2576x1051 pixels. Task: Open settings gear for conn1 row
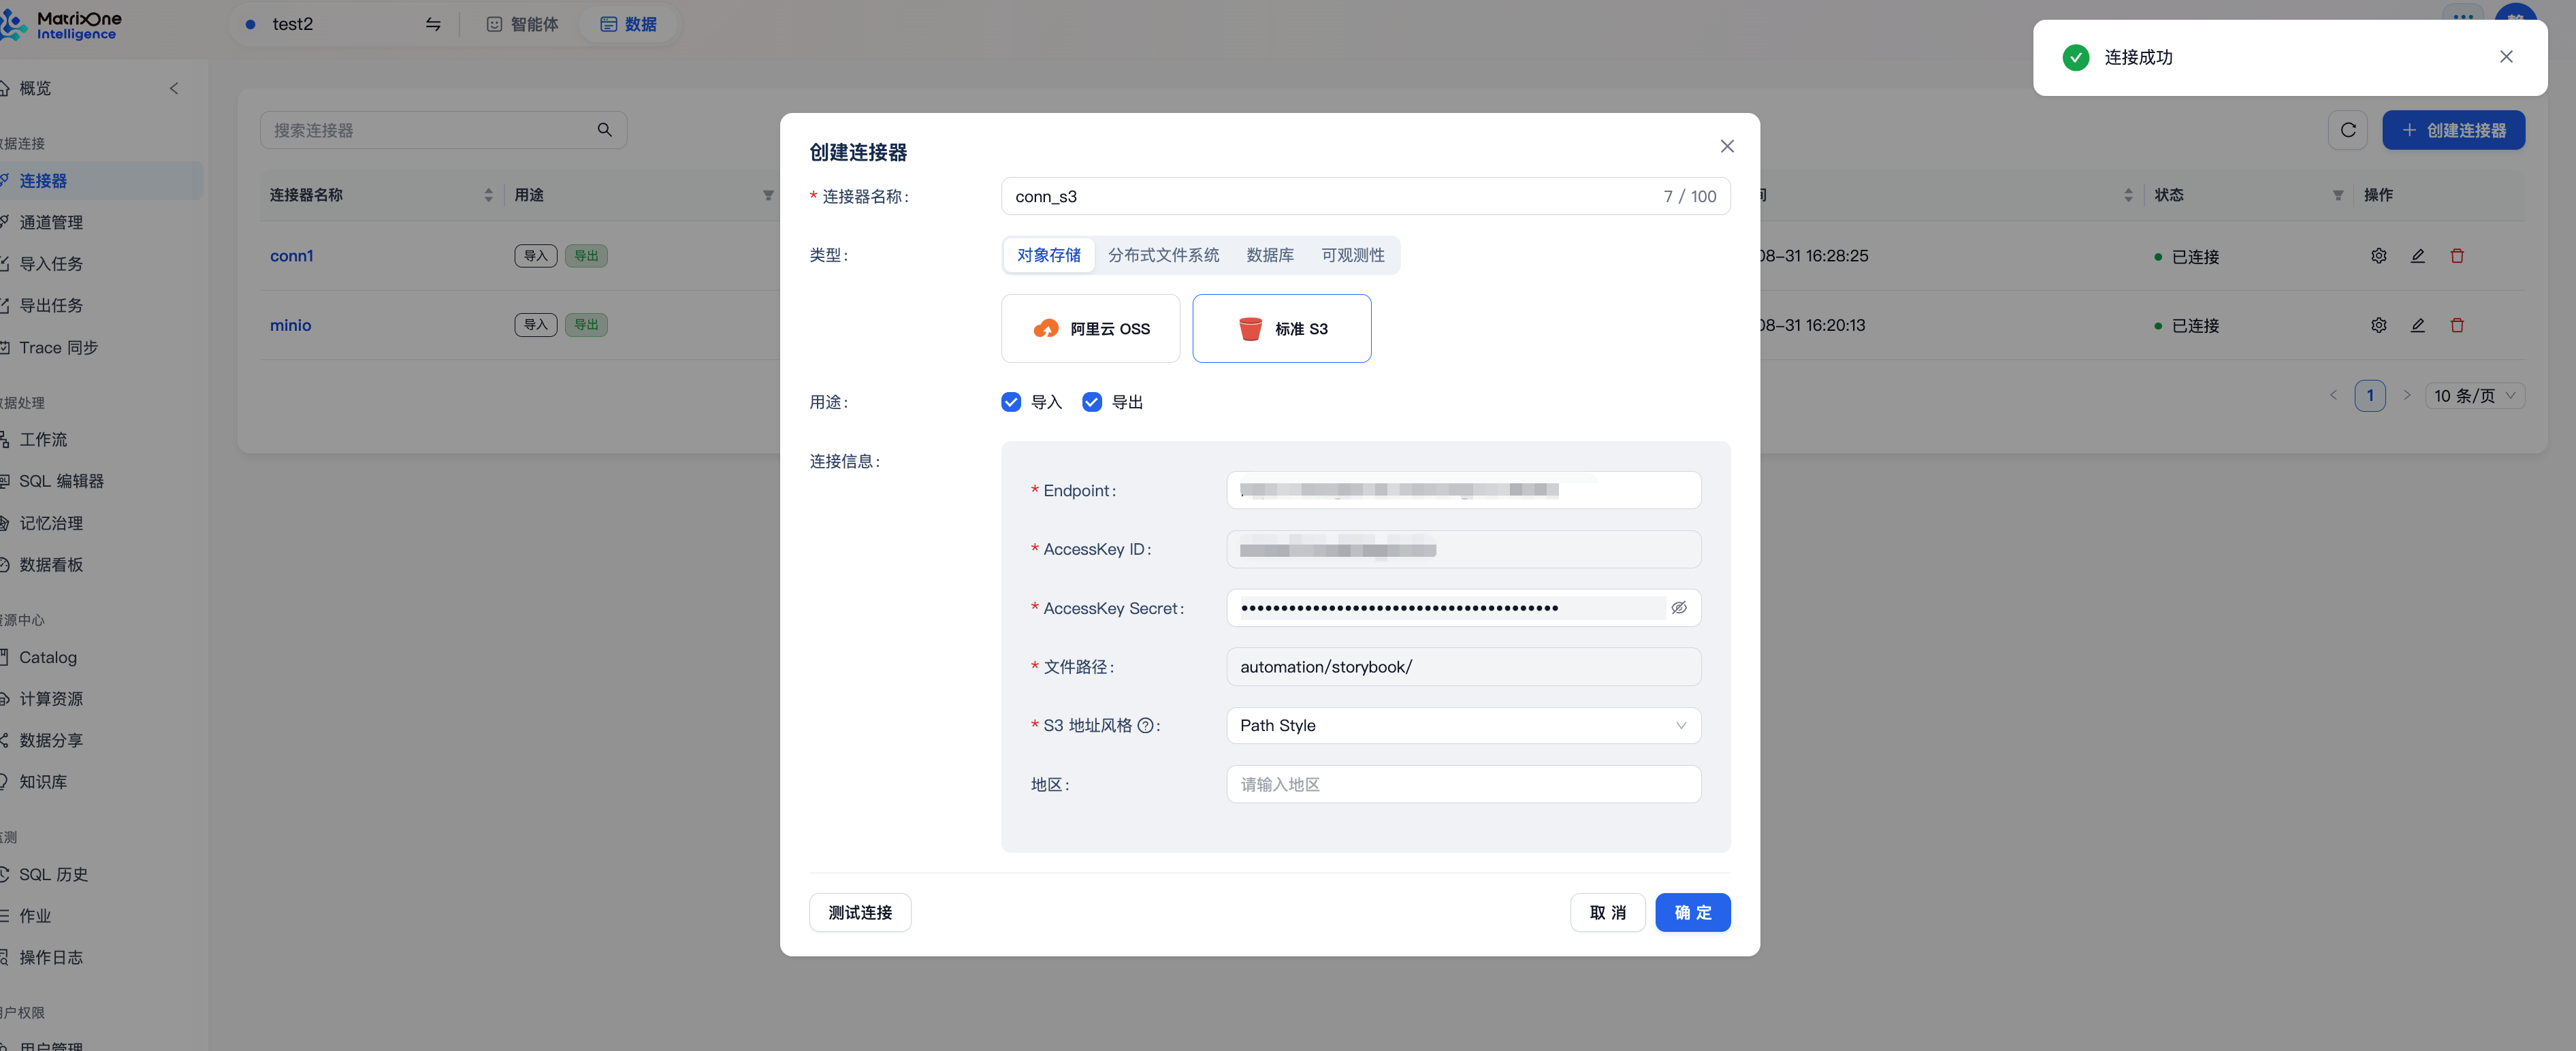tap(2378, 256)
